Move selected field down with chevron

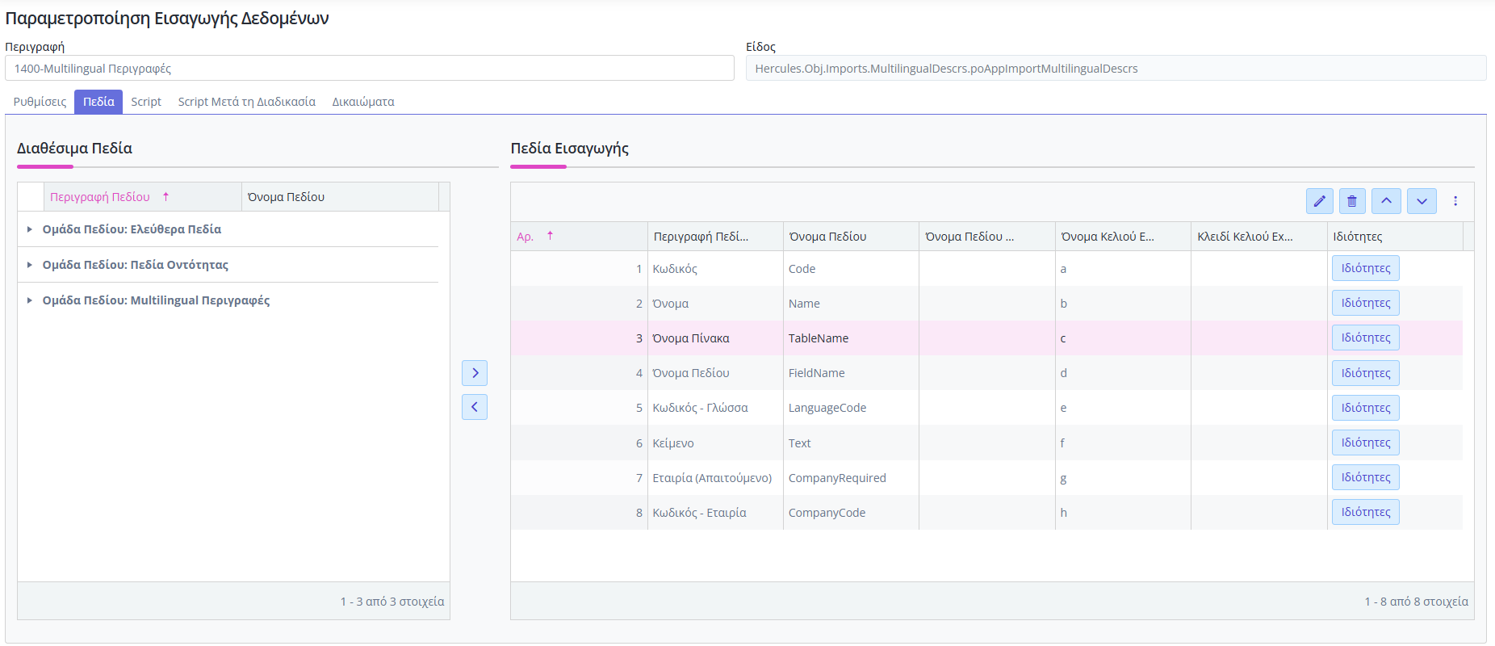pyautogui.click(x=1422, y=201)
